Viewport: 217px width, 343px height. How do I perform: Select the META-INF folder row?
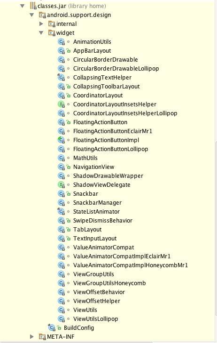pyautogui.click(x=61, y=336)
